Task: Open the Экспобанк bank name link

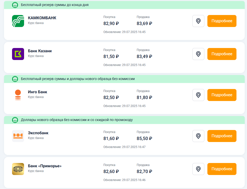Action: [x=38, y=133]
